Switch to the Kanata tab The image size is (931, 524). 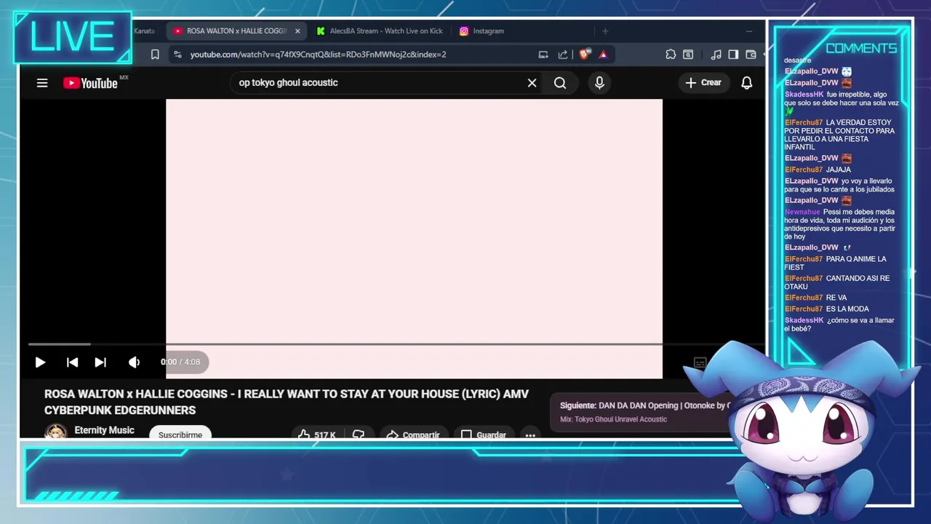coord(144,31)
